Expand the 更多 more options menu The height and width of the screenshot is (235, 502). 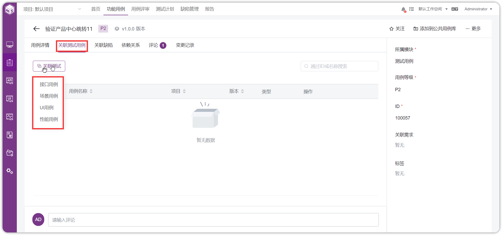[x=473, y=29]
